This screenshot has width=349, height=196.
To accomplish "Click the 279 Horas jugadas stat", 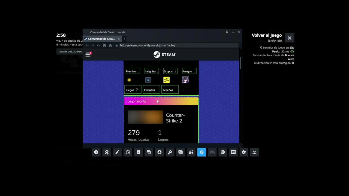I will (139, 135).
